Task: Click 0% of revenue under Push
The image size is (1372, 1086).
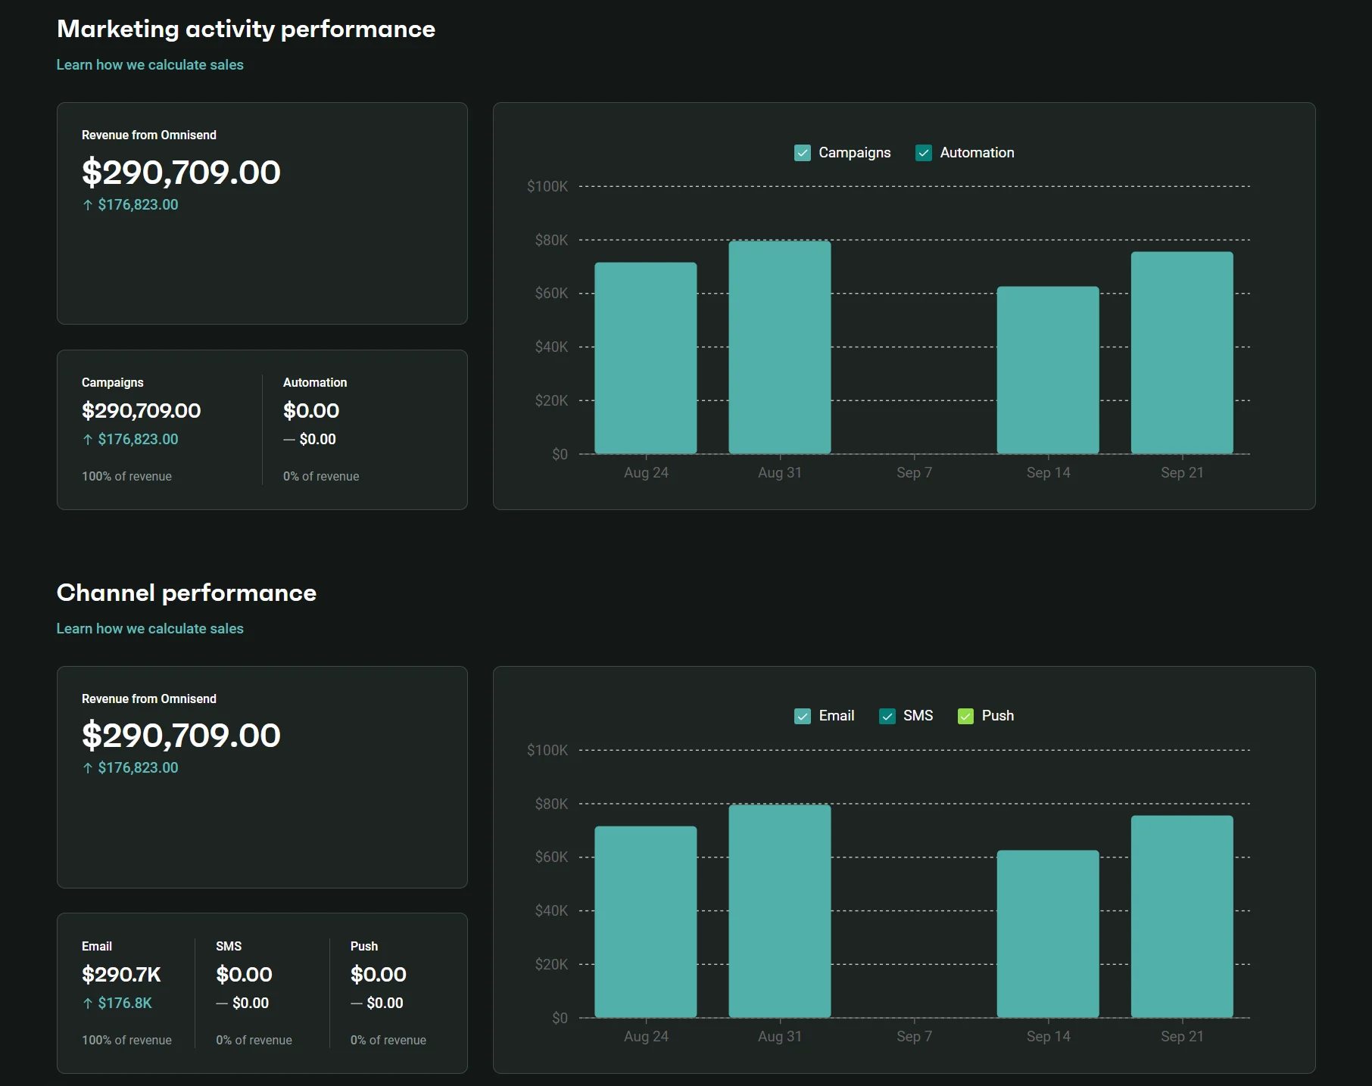Action: 388,1041
